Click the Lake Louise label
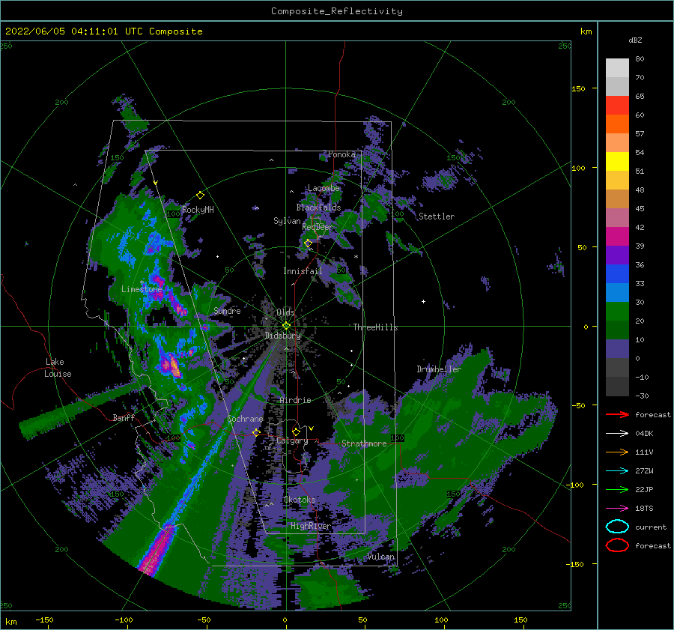Screen dimensions: 674x630 tap(58, 368)
